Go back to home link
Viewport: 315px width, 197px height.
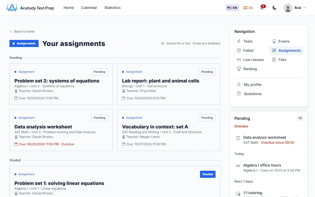click(x=22, y=32)
